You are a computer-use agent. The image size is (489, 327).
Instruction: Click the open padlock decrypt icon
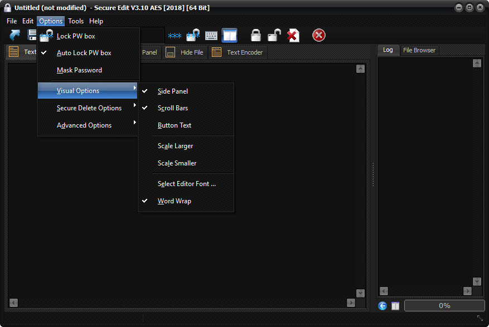click(x=274, y=35)
